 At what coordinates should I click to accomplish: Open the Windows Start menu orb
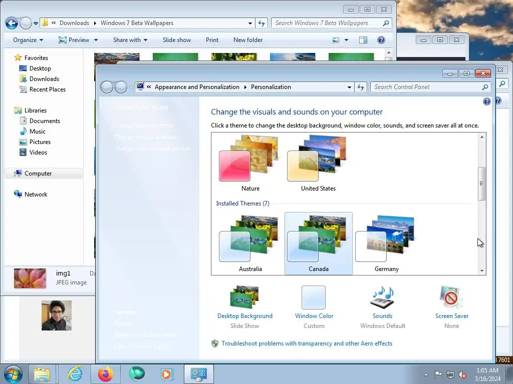[13, 374]
